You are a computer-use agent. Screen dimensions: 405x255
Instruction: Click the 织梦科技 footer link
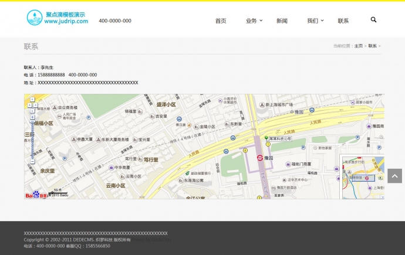(104, 240)
